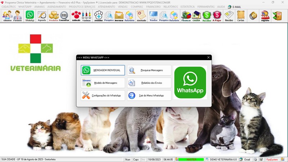
Task: Click the Exit door toolbar icon
Action: pos(277,15)
